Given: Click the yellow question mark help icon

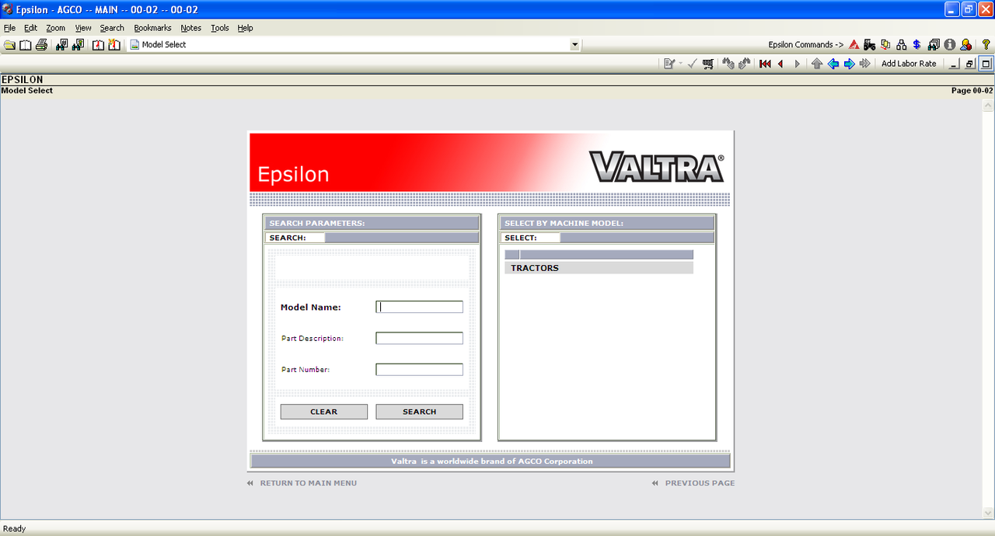Looking at the screenshot, I should click(x=986, y=45).
